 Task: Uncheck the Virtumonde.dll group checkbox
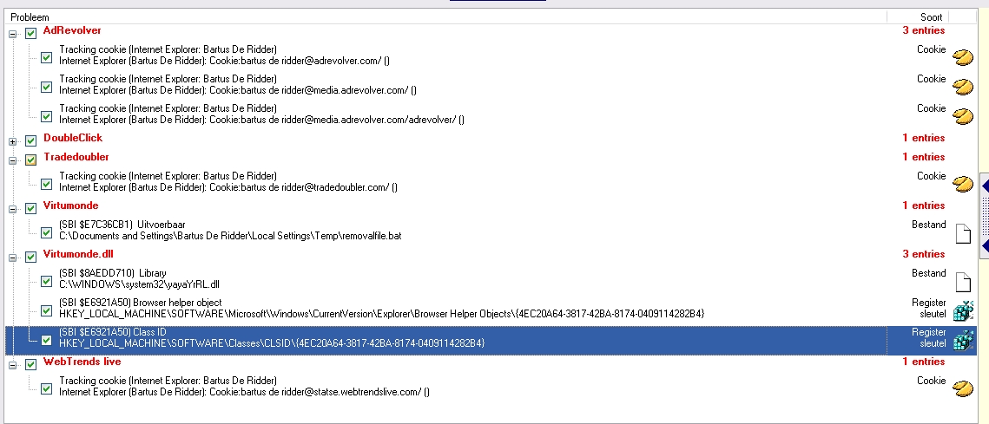[x=30, y=257]
